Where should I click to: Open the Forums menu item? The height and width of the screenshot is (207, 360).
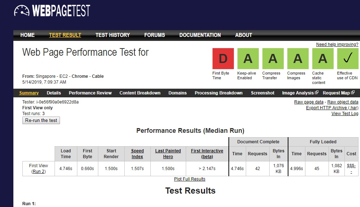tap(154, 35)
